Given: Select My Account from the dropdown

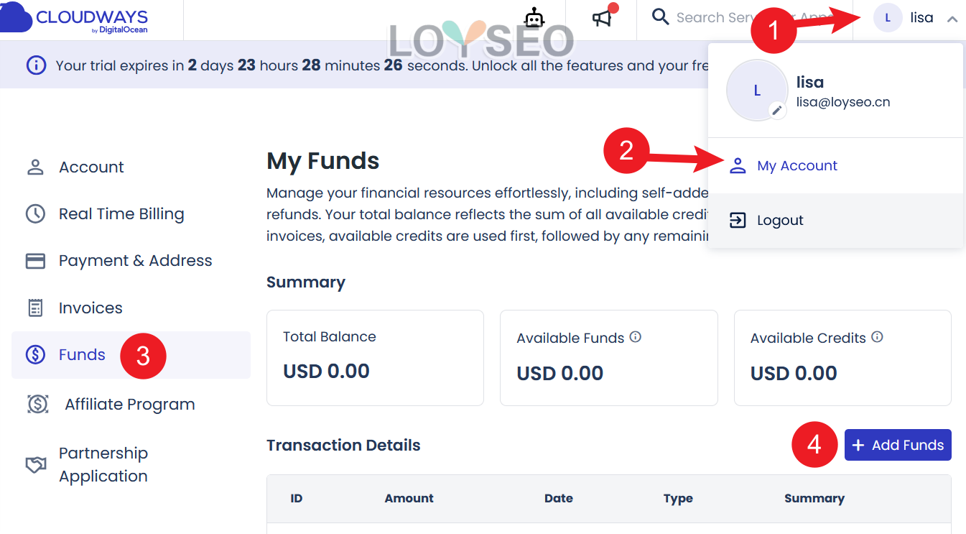Looking at the screenshot, I should tap(797, 166).
